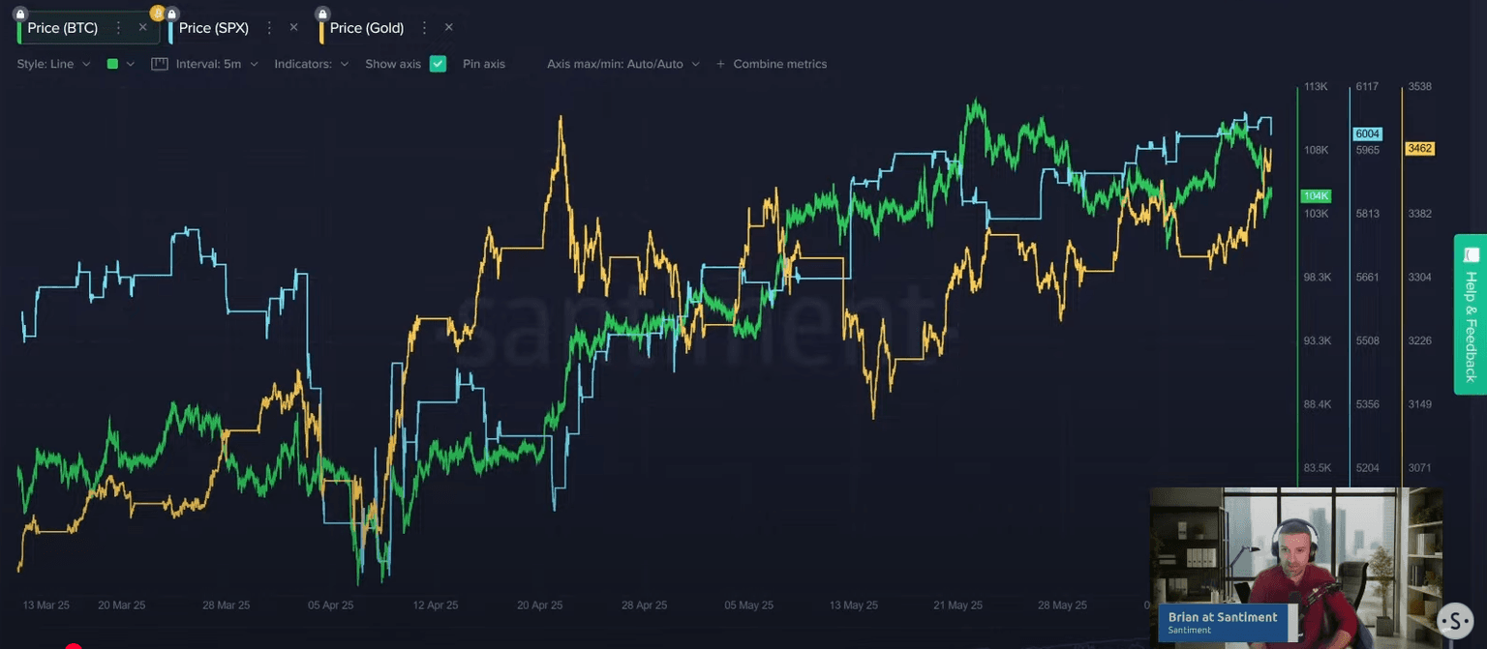
Task: Open Axis max/min Auto/Auto dropdown
Action: point(622,64)
